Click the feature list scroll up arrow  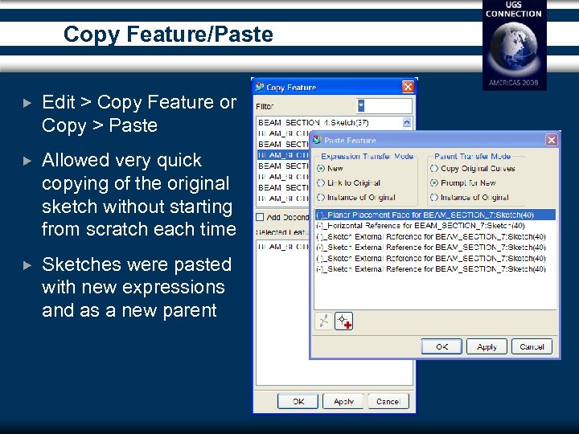[407, 122]
